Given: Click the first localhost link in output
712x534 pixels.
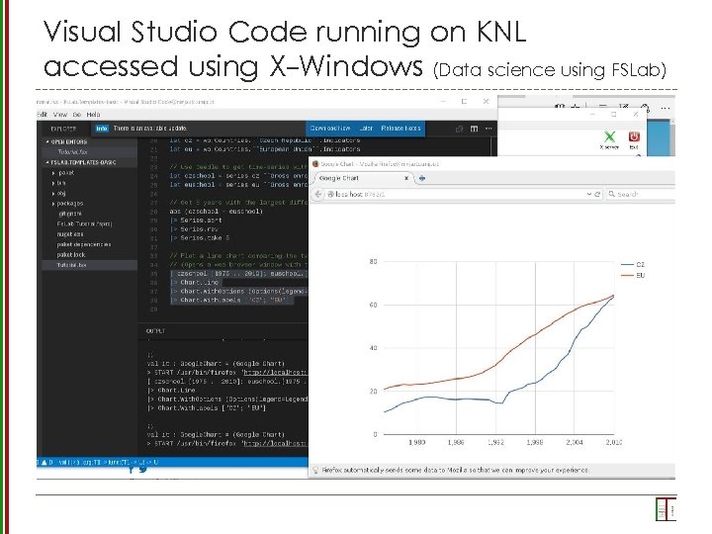Looking at the screenshot, I should [x=275, y=373].
